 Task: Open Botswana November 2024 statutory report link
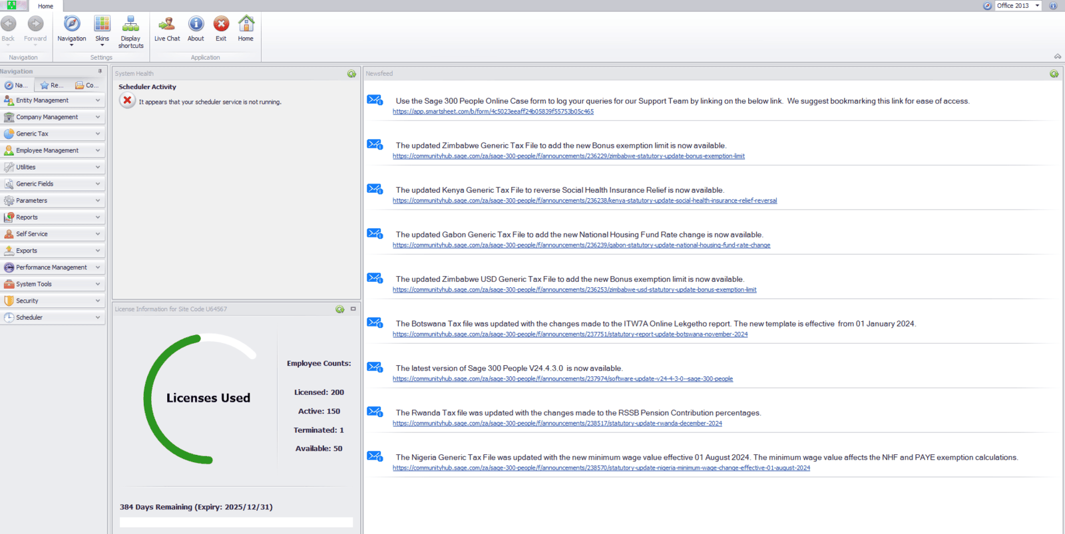pyautogui.click(x=570, y=334)
